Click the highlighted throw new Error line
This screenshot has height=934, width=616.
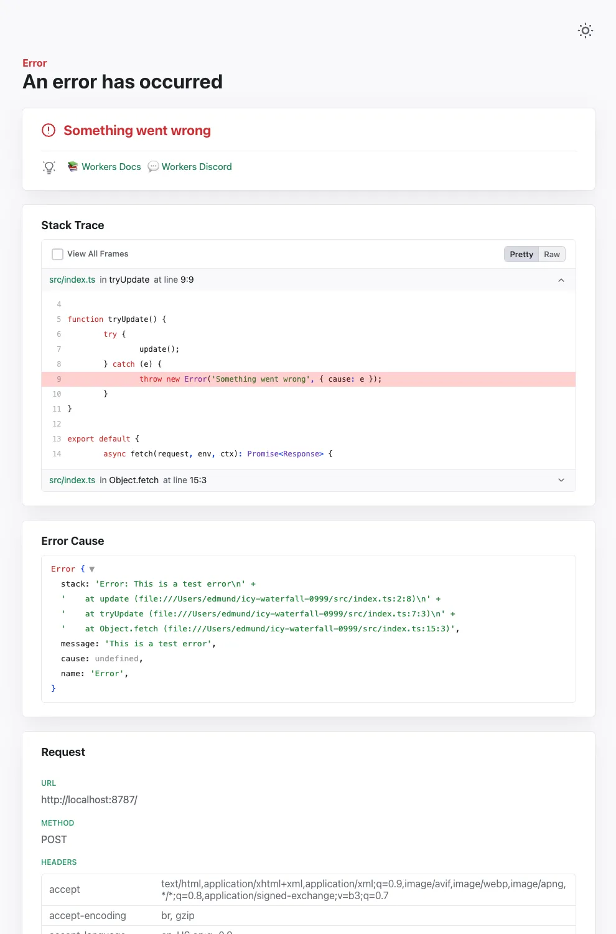pos(260,379)
